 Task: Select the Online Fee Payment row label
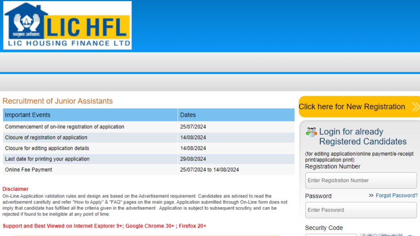pyautogui.click(x=29, y=170)
